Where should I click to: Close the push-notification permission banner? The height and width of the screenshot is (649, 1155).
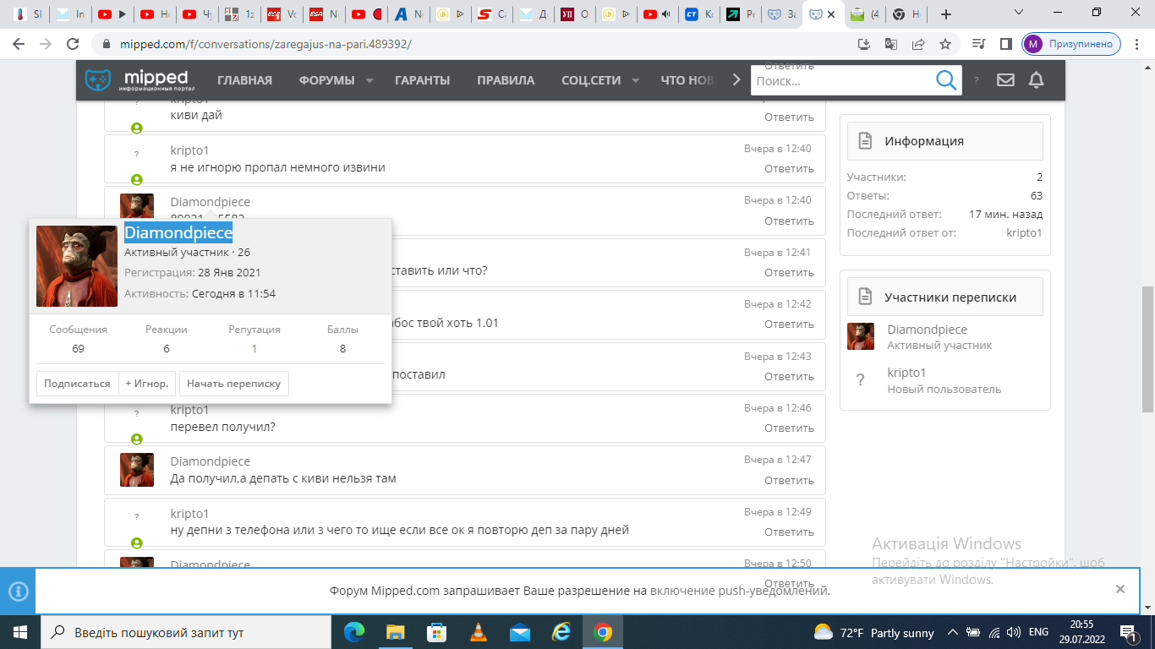coord(1120,589)
